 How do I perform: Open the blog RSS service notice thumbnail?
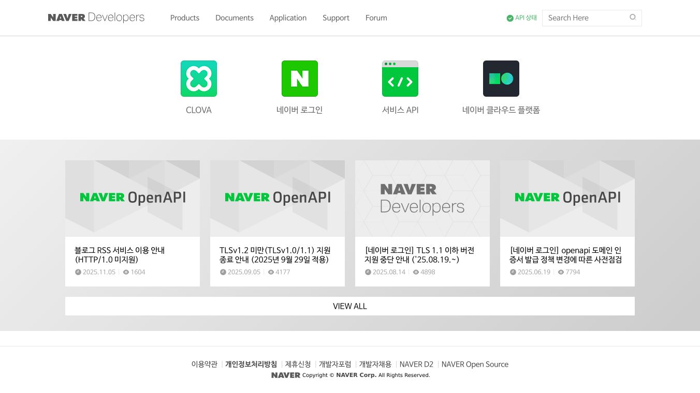(x=133, y=199)
